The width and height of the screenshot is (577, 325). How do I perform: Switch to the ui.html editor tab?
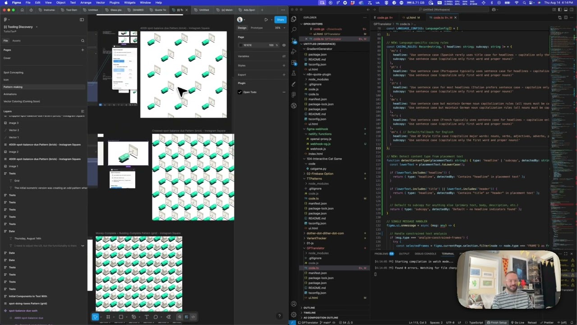(x=412, y=18)
